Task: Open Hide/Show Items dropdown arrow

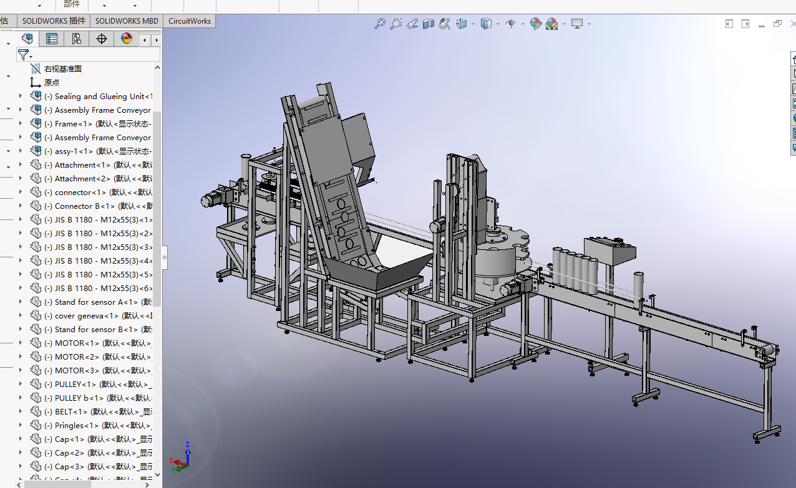Action: 522,24
